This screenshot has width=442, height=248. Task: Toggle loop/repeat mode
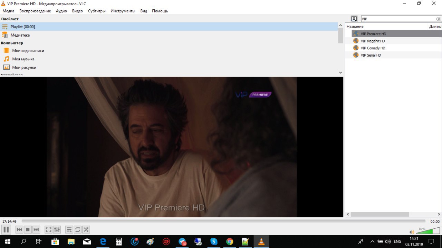(x=78, y=229)
